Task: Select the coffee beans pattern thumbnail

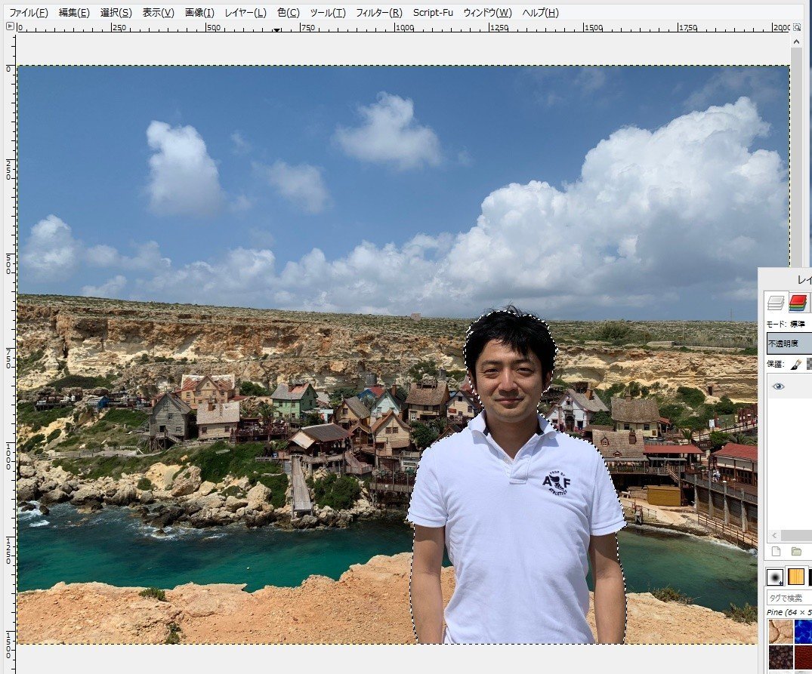Action: coord(780,657)
